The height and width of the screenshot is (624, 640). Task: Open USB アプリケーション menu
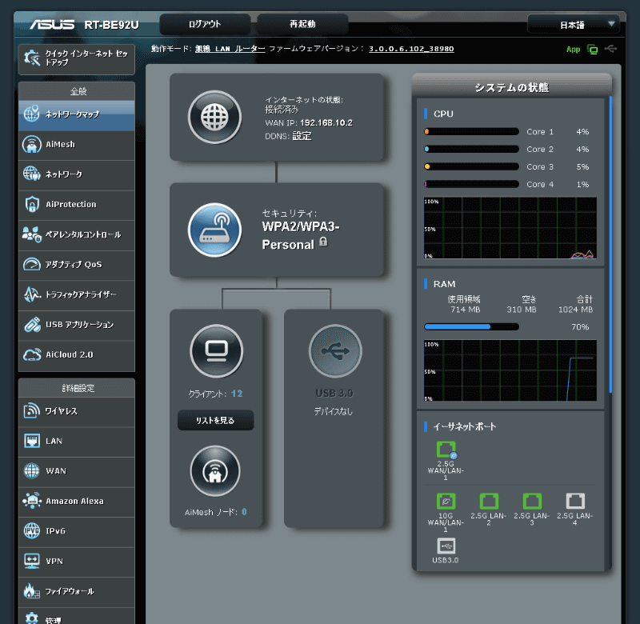point(77,325)
